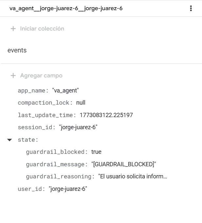202x223 pixels.
Task: Click the last_update_time field name
Action: 47,115
